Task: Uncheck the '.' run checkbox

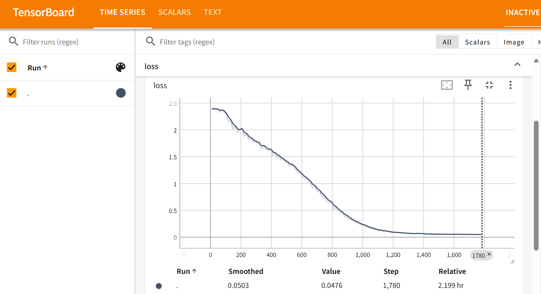Action: tap(12, 93)
